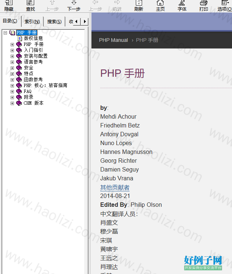Viewport: 232px width, 274px height.
Task: Select the CHM 版本 tree label
Action: pyautogui.click(x=33, y=103)
